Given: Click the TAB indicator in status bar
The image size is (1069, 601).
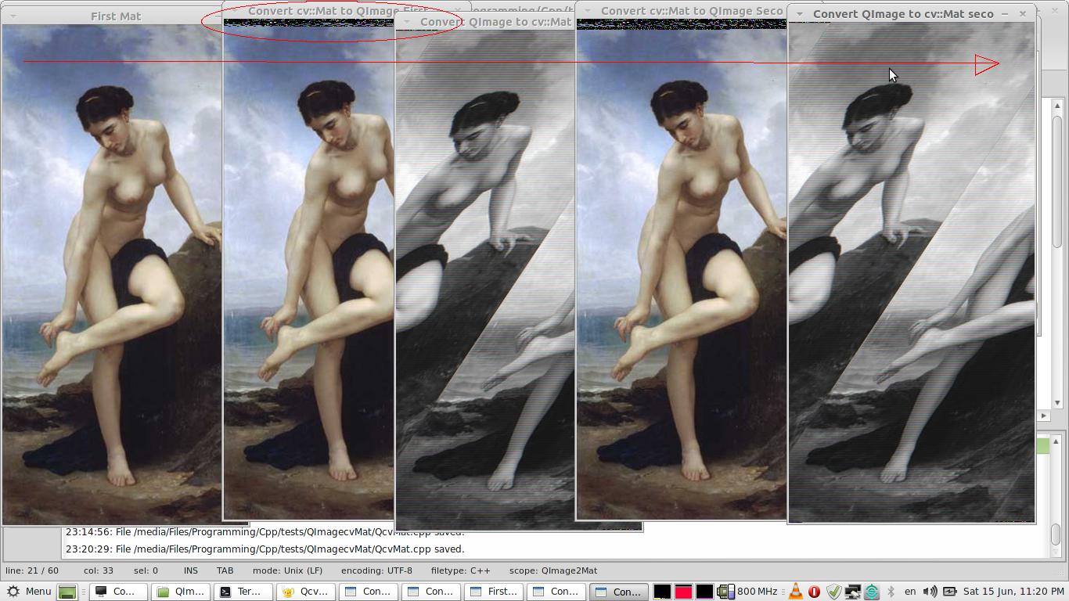Looking at the screenshot, I should tap(225, 570).
